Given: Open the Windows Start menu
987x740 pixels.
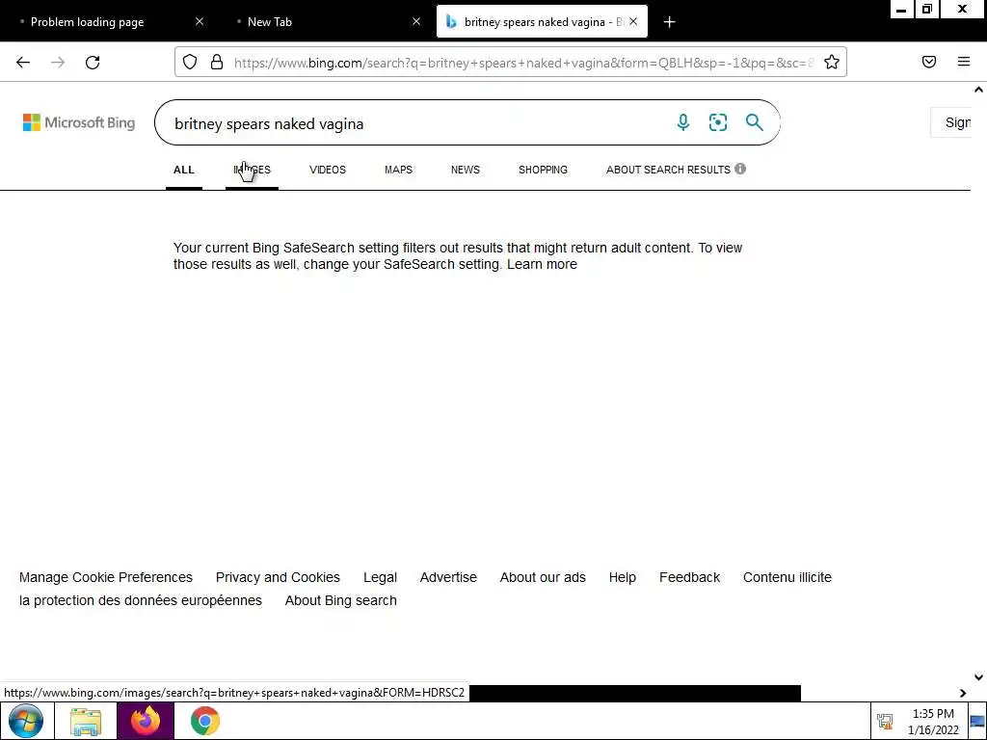Looking at the screenshot, I should pos(26,721).
